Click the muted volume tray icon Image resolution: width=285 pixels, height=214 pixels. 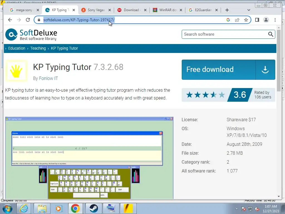pyautogui.click(x=257, y=209)
